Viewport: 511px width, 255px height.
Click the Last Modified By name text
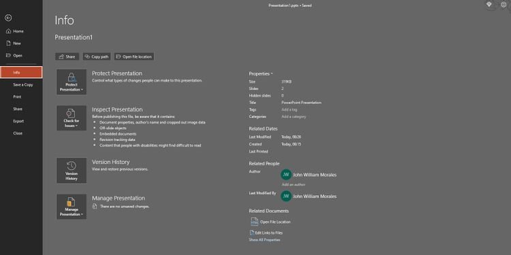(x=315, y=197)
